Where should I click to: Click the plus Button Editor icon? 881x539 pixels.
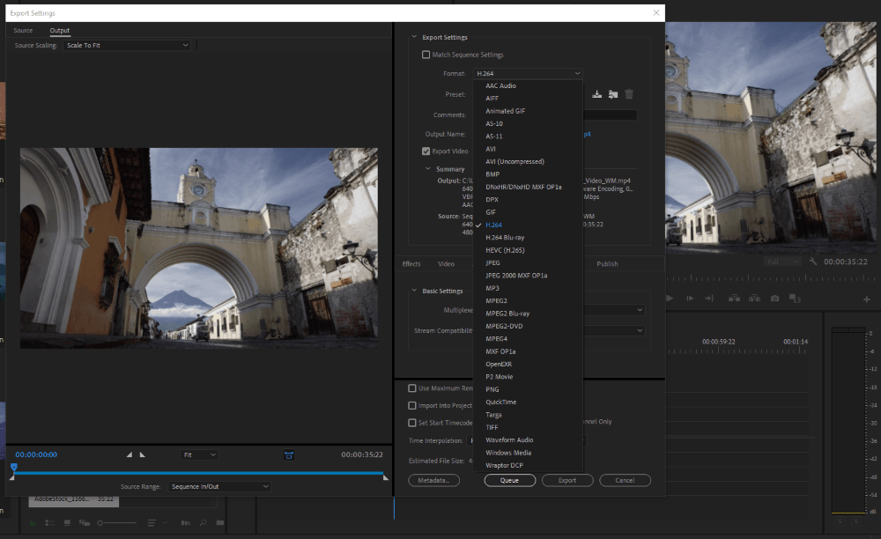(x=866, y=299)
